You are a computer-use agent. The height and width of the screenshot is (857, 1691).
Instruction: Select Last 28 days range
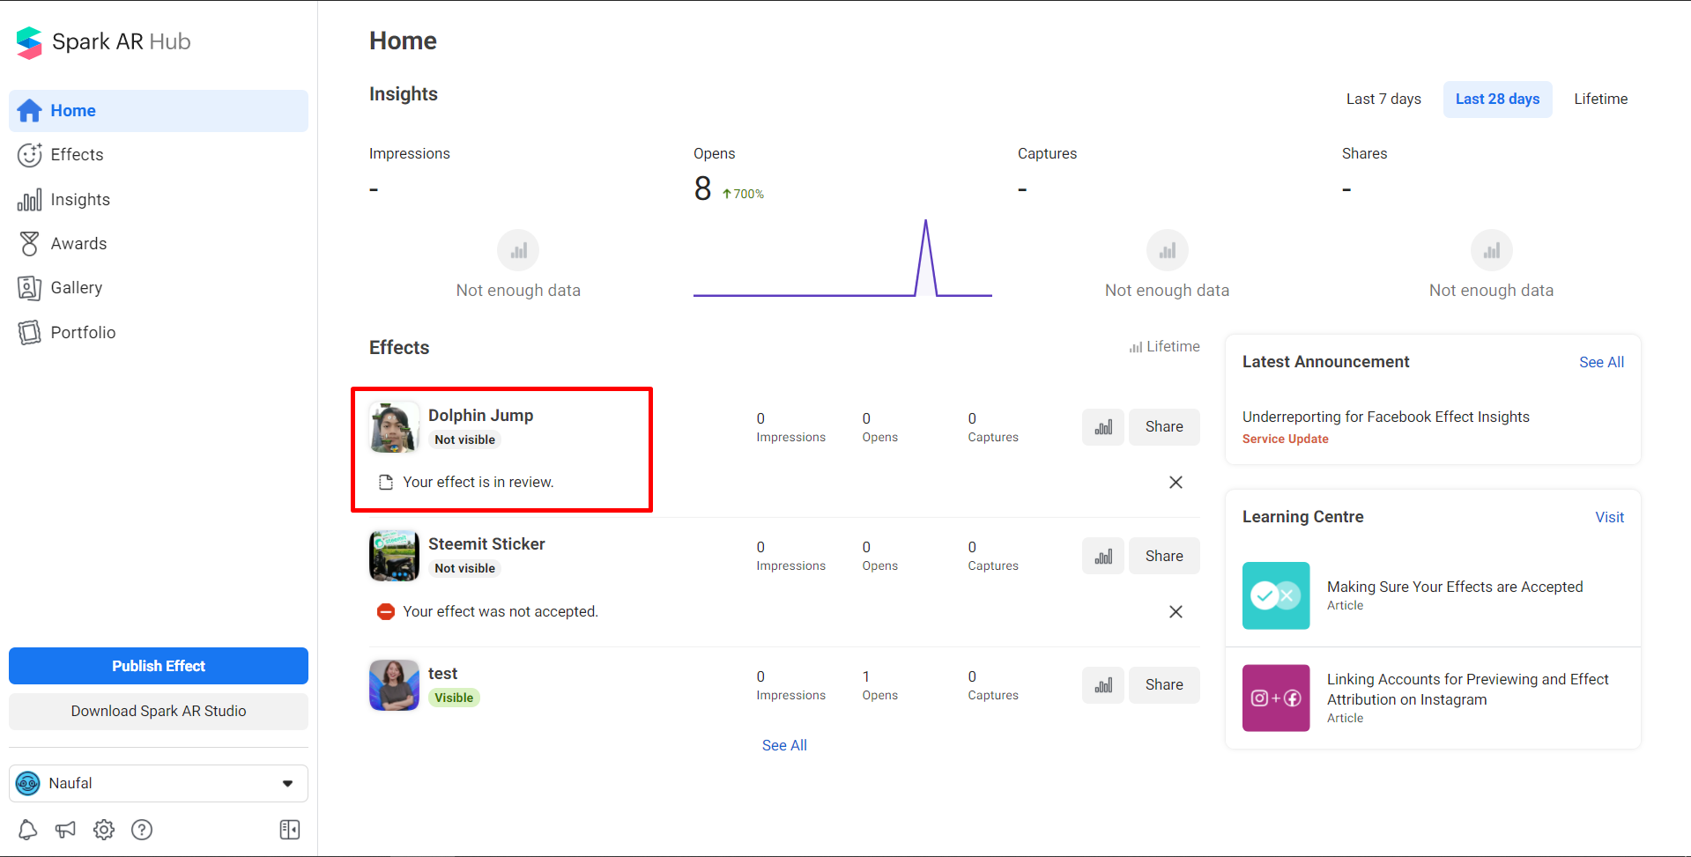point(1497,100)
